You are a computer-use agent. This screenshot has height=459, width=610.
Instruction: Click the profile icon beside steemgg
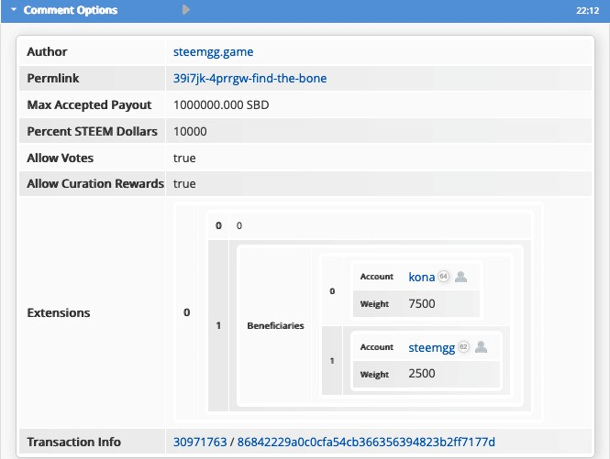482,346
